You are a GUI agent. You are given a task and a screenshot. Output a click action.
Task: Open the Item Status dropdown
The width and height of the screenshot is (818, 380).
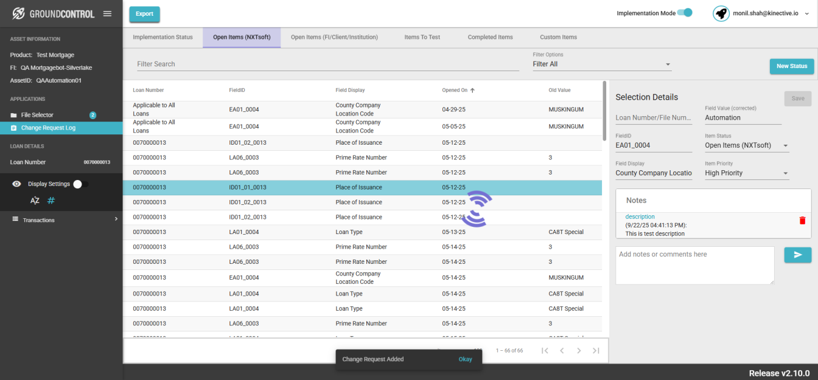point(747,145)
